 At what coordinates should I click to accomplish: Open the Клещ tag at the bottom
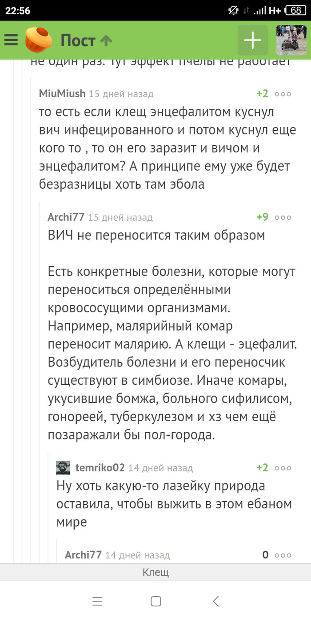[155, 572]
